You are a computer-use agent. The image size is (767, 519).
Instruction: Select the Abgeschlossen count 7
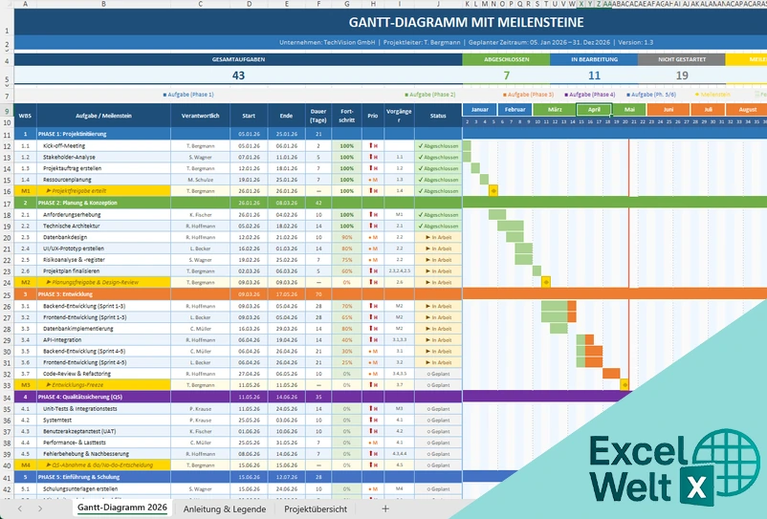(506, 76)
